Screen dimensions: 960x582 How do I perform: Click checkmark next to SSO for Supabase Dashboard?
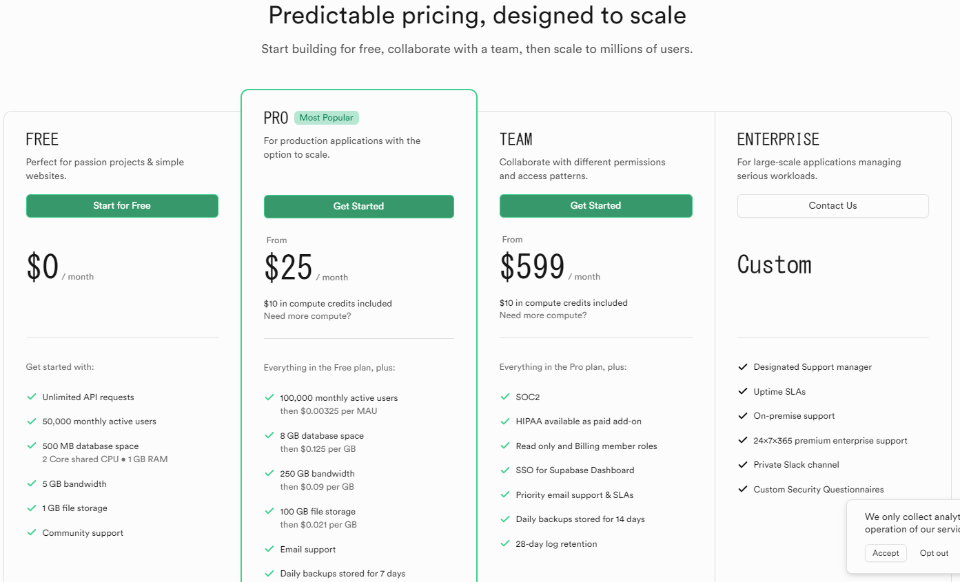pyautogui.click(x=504, y=470)
